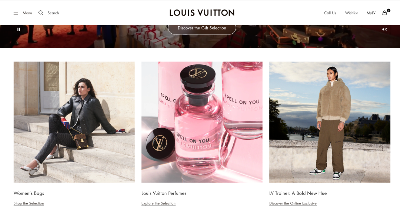
Task: Click the magnifying glass search icon
Action: pyautogui.click(x=41, y=13)
